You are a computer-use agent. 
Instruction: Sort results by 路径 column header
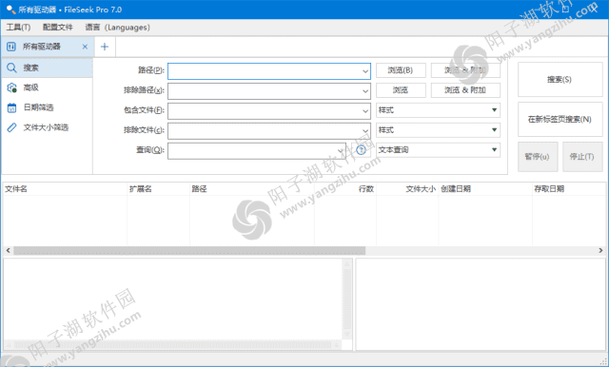click(x=252, y=189)
